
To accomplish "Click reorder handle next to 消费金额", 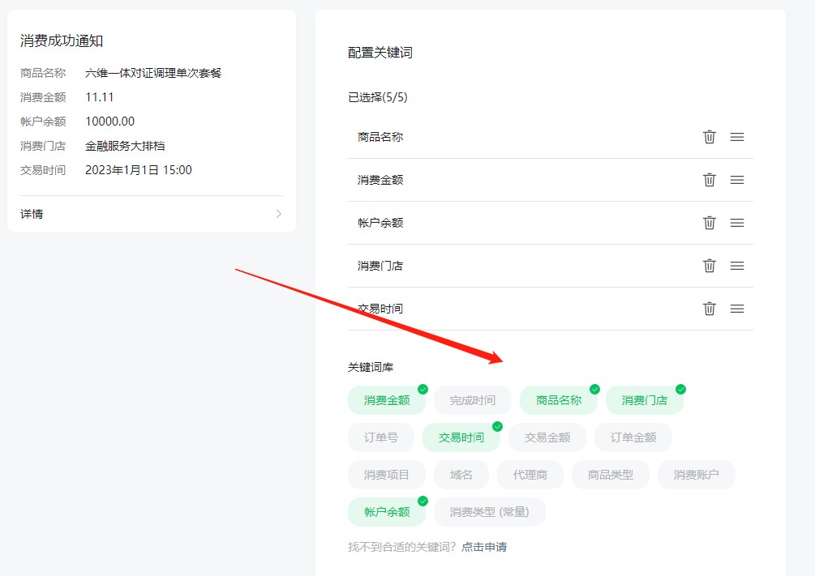I will tap(737, 180).
